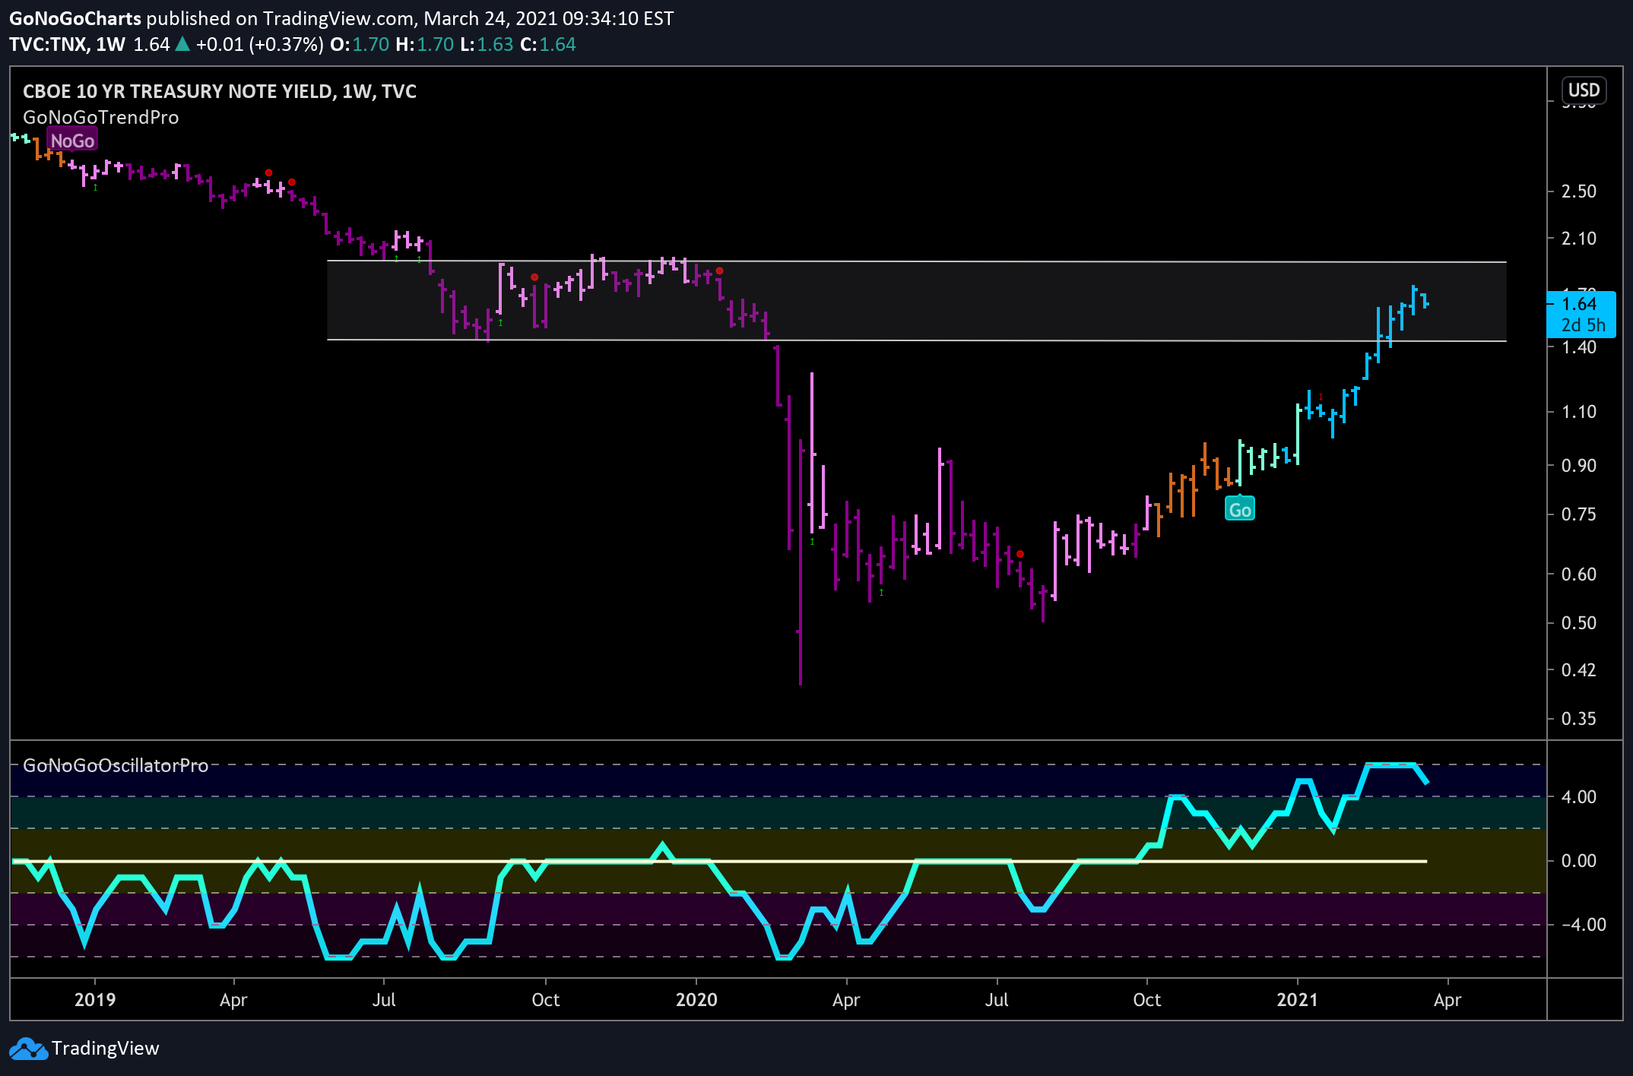Click the red dot marker near January 2020
The width and height of the screenshot is (1633, 1076).
[x=719, y=271]
